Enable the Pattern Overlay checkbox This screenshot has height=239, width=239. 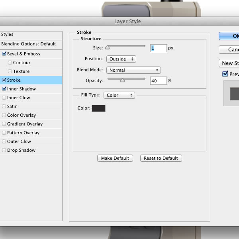[4, 133]
